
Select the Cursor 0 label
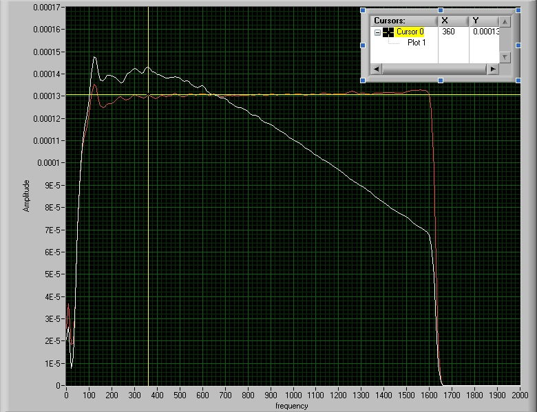pyautogui.click(x=410, y=32)
